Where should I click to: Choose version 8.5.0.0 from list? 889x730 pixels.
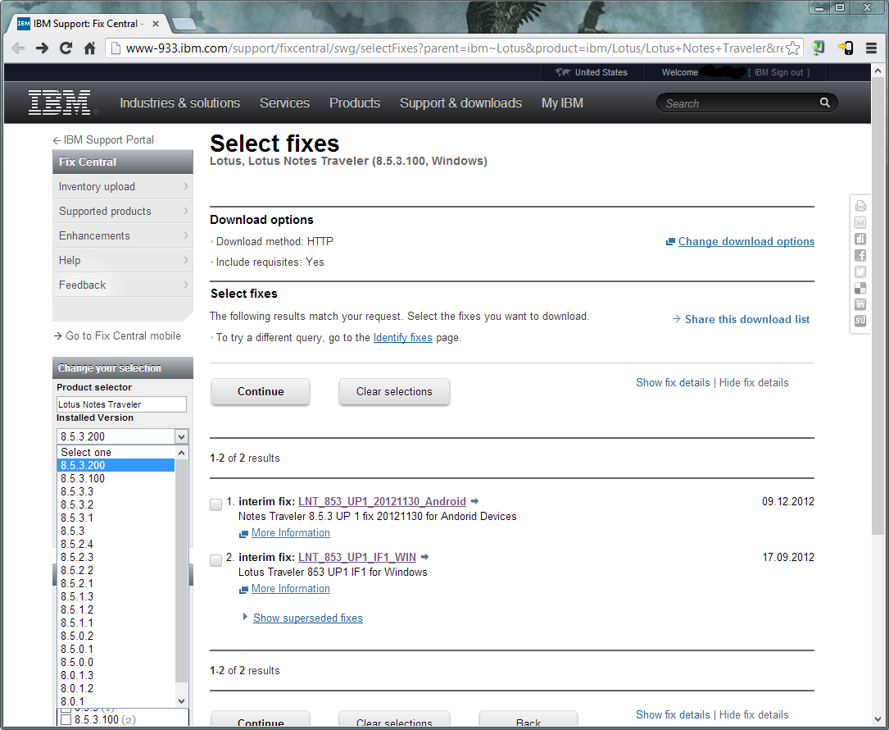coord(116,662)
